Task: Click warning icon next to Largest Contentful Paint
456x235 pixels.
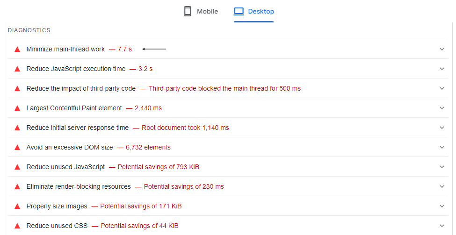Action: [17, 108]
